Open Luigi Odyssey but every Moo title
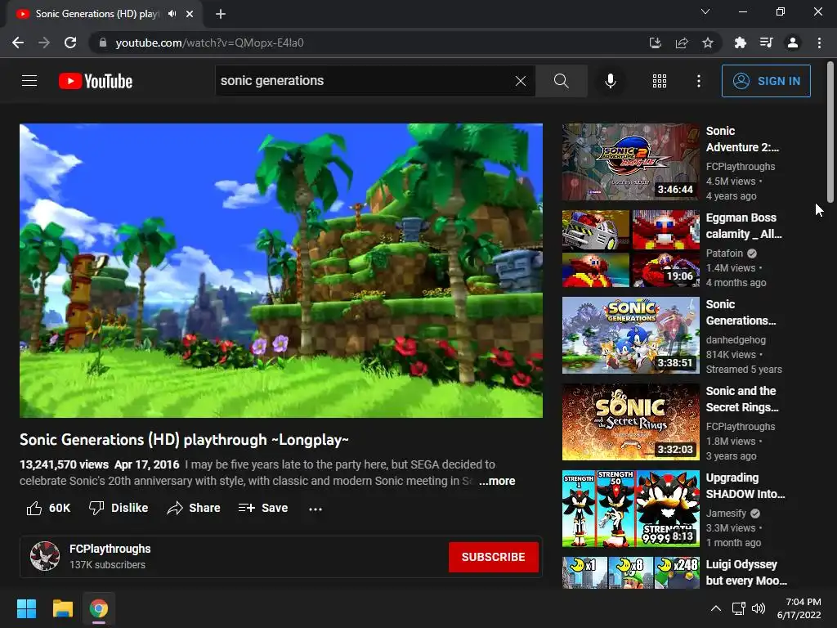 (x=746, y=572)
